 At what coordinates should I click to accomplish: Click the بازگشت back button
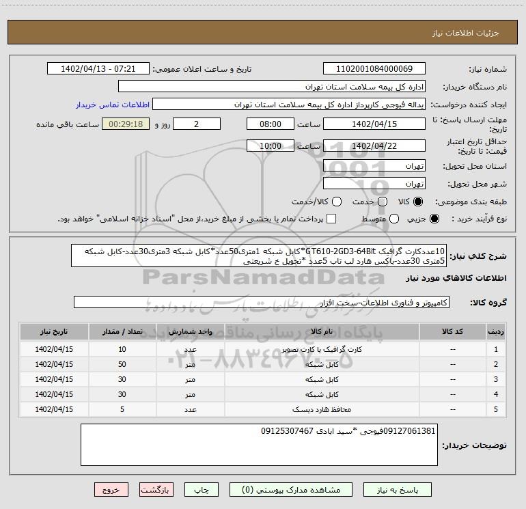(x=156, y=490)
